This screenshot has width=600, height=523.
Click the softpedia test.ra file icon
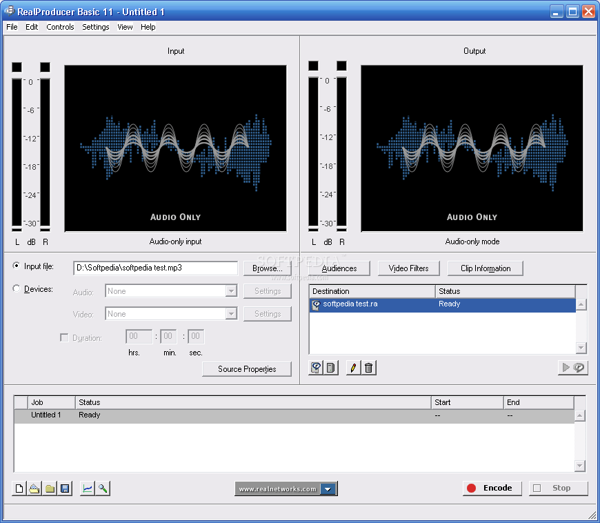click(x=316, y=305)
